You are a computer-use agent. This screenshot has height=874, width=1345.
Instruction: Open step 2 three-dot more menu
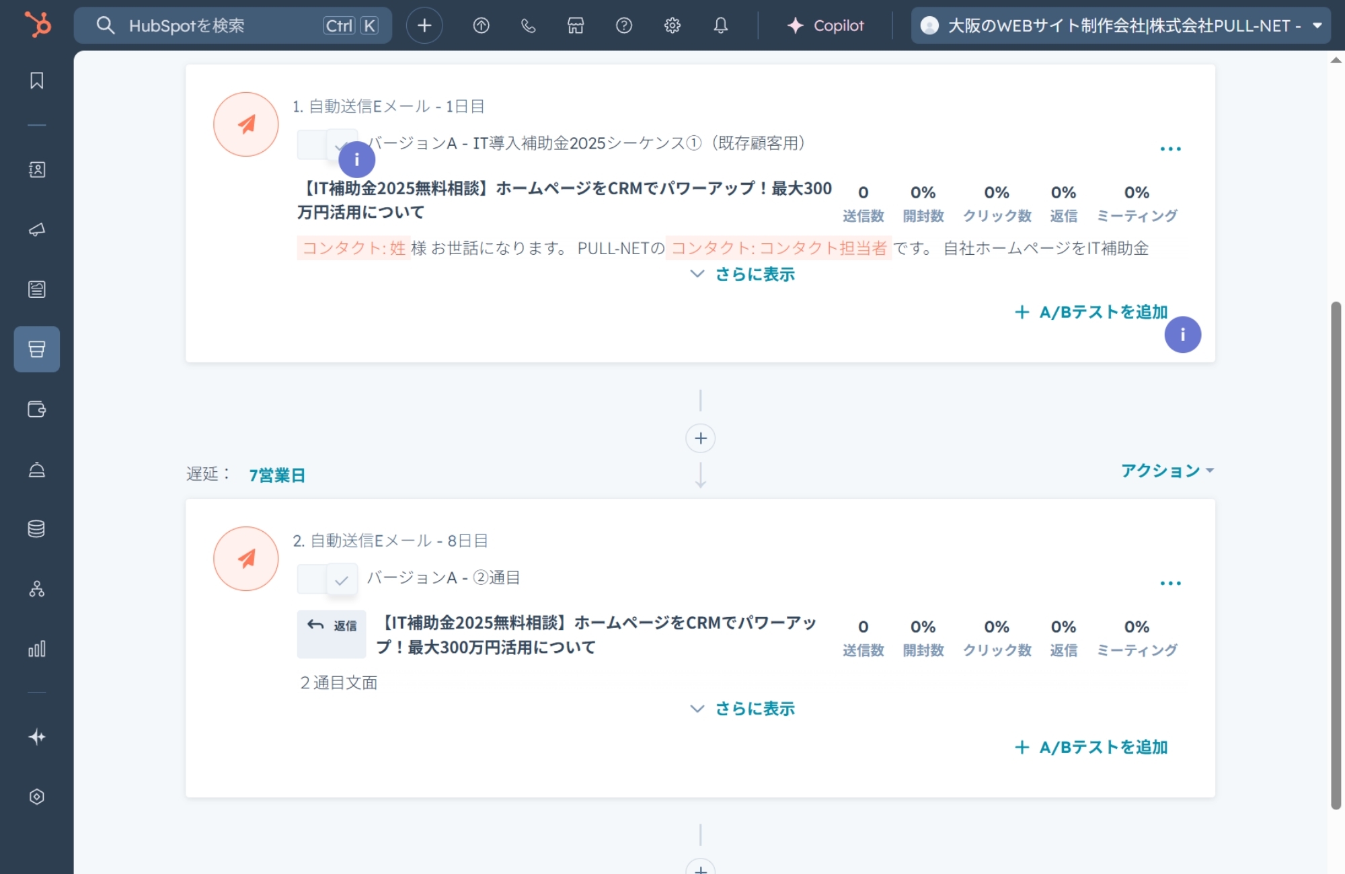[x=1171, y=583]
